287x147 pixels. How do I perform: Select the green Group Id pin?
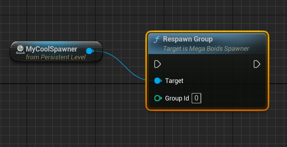158,98
